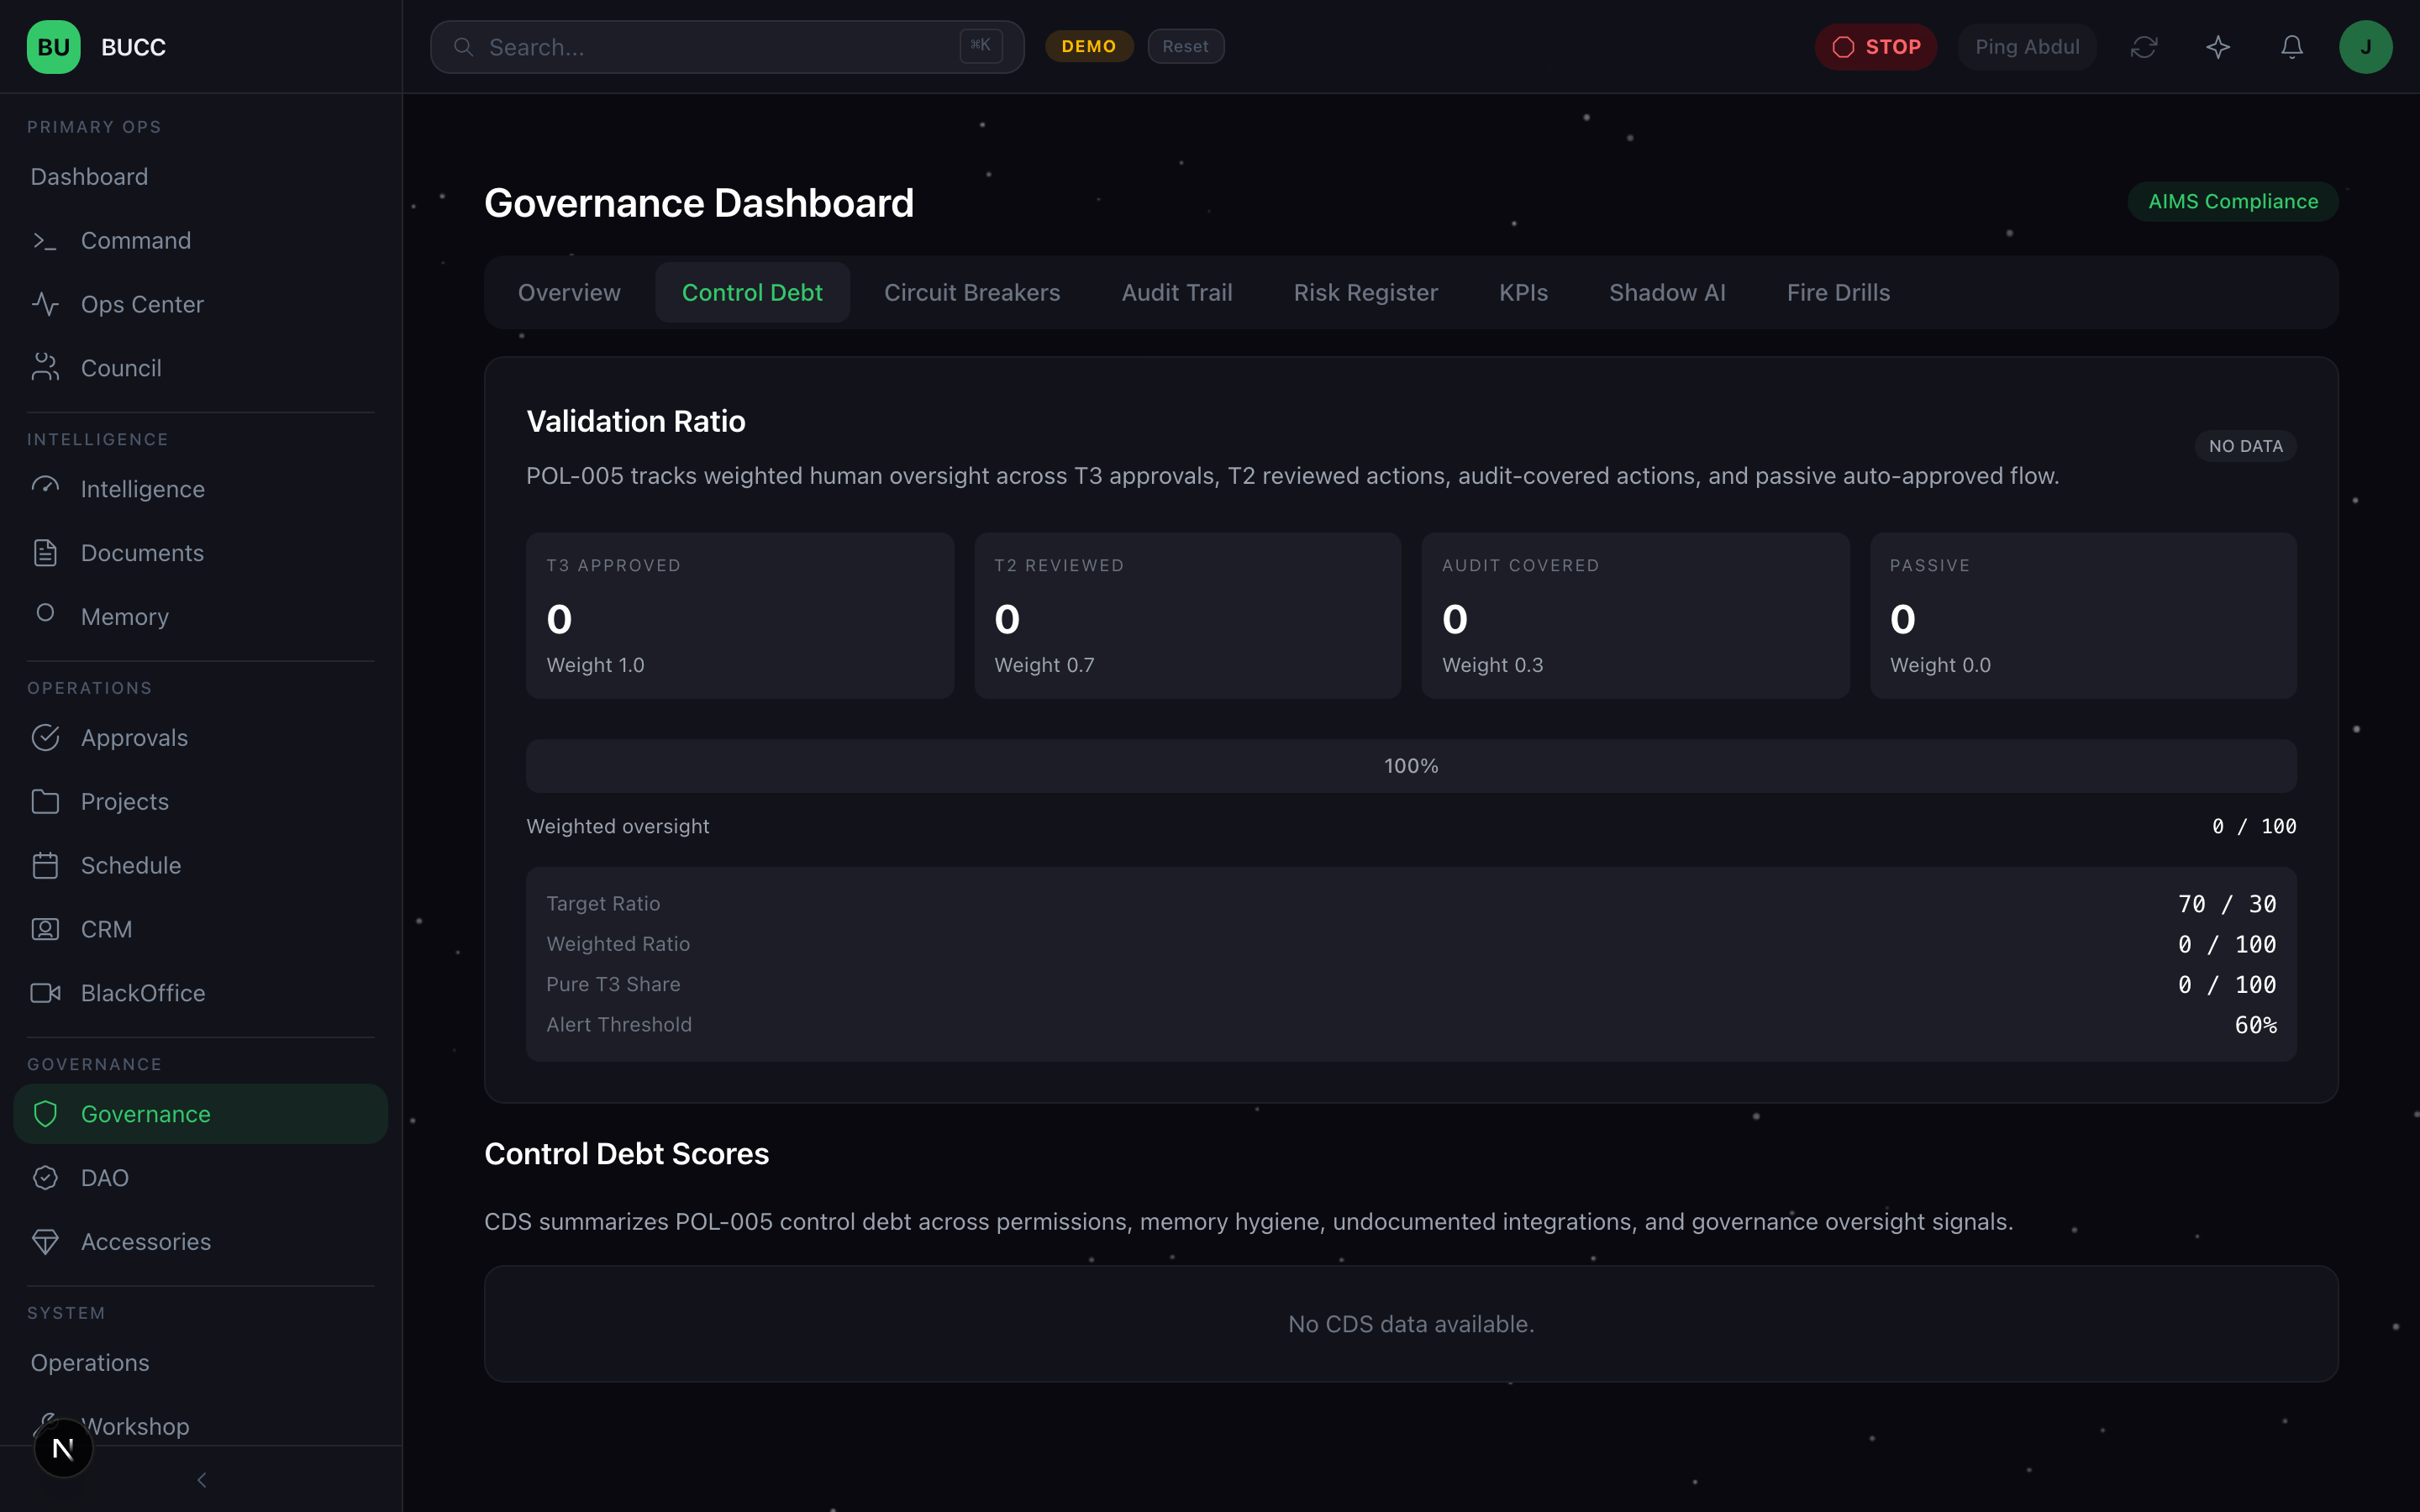
Task: Open Accessories via its gem icon
Action: click(x=45, y=1242)
